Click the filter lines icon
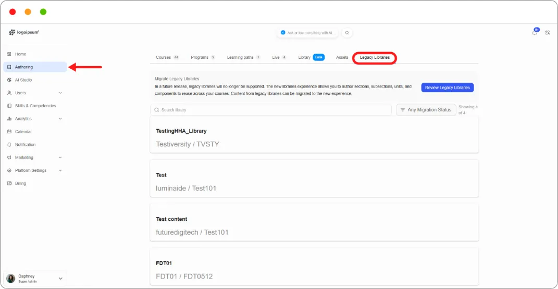 pos(403,110)
